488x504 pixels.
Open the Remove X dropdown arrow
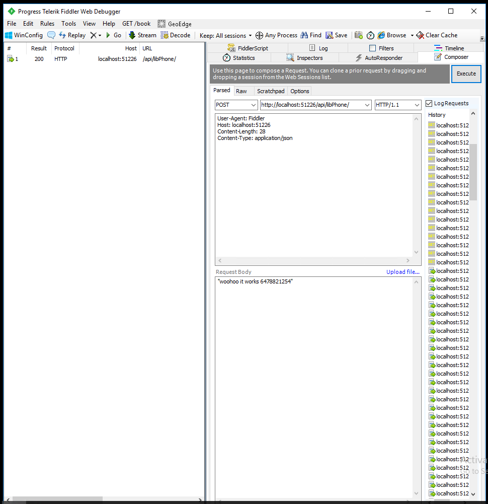(100, 36)
